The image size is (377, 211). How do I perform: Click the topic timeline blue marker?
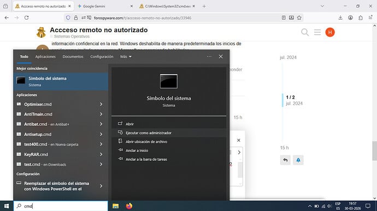click(282, 100)
